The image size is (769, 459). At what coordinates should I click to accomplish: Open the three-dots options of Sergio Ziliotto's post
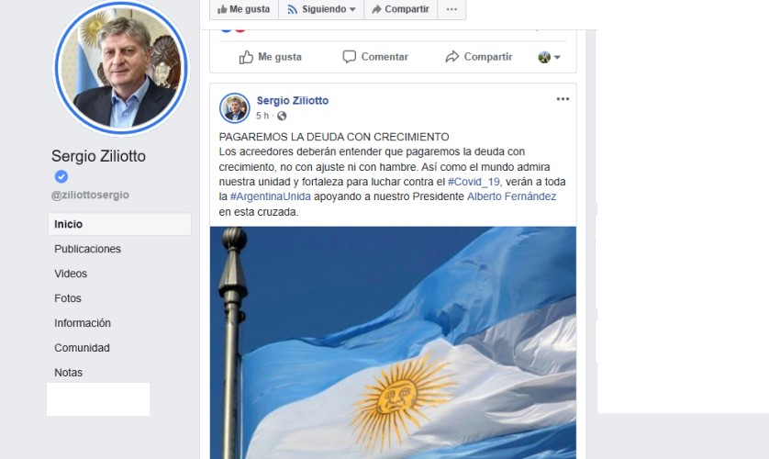click(563, 99)
